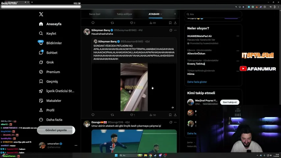Open Süleyman Barış profile avatar

point(87,32)
